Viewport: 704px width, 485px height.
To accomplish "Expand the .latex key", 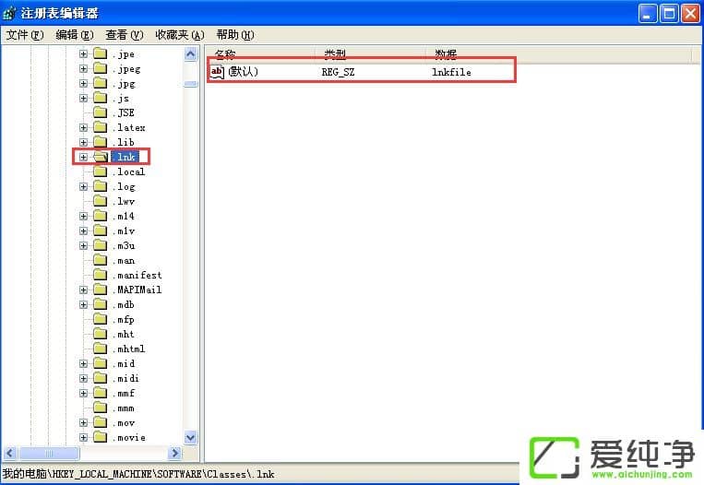I will point(84,128).
